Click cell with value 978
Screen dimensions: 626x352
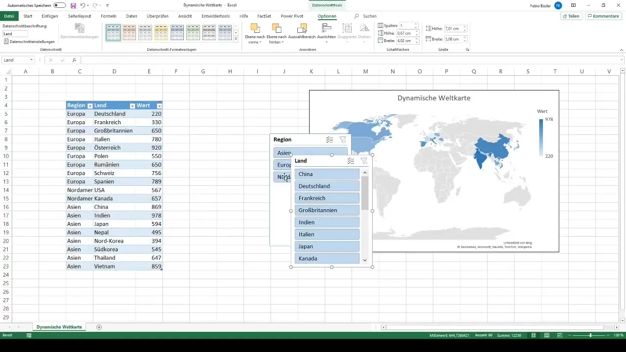pyautogui.click(x=149, y=215)
